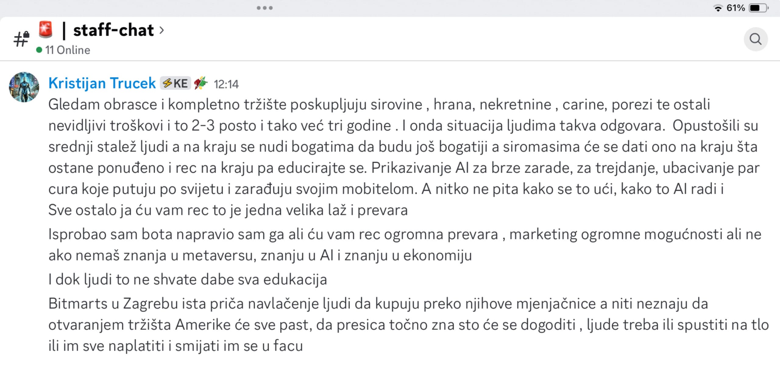
Task: Open the three-dot multitasking menu
Action: [264, 8]
